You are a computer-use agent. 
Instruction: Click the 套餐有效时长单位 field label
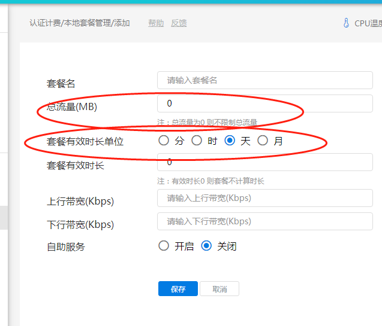click(85, 142)
